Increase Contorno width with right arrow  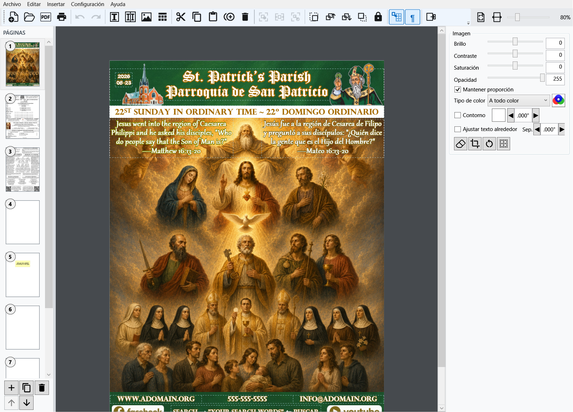pyautogui.click(x=535, y=115)
